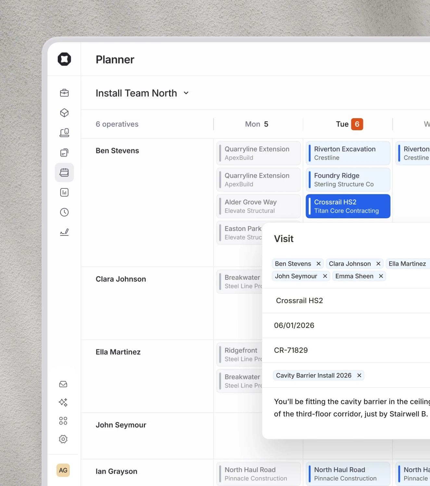Select operative row Clara Johnson

point(121,279)
